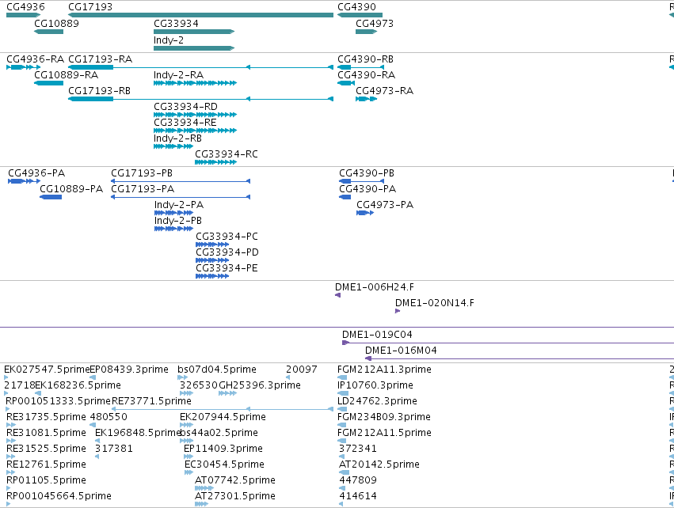The width and height of the screenshot is (674, 508).
Task: Select EST FGM212A11.5prime
Action: coord(384,433)
